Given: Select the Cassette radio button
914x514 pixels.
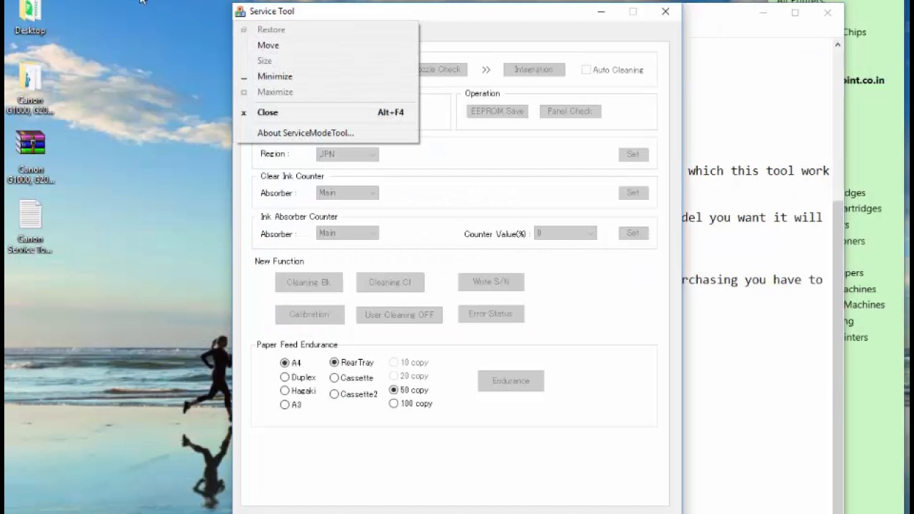Looking at the screenshot, I should [x=334, y=377].
